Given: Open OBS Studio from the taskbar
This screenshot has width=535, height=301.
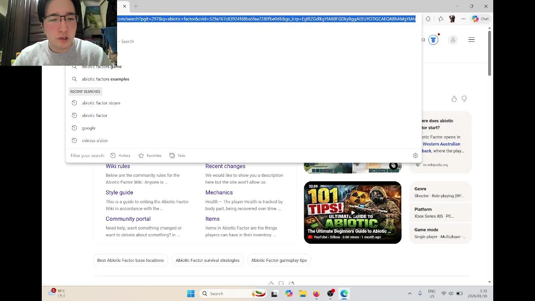Looking at the screenshot, I should pos(330,293).
